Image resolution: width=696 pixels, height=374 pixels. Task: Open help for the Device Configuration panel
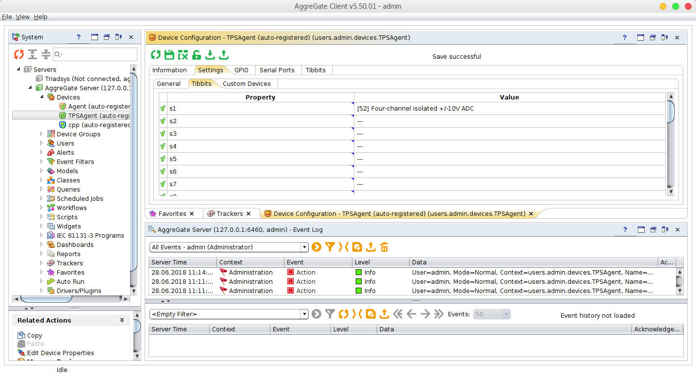pyautogui.click(x=625, y=37)
